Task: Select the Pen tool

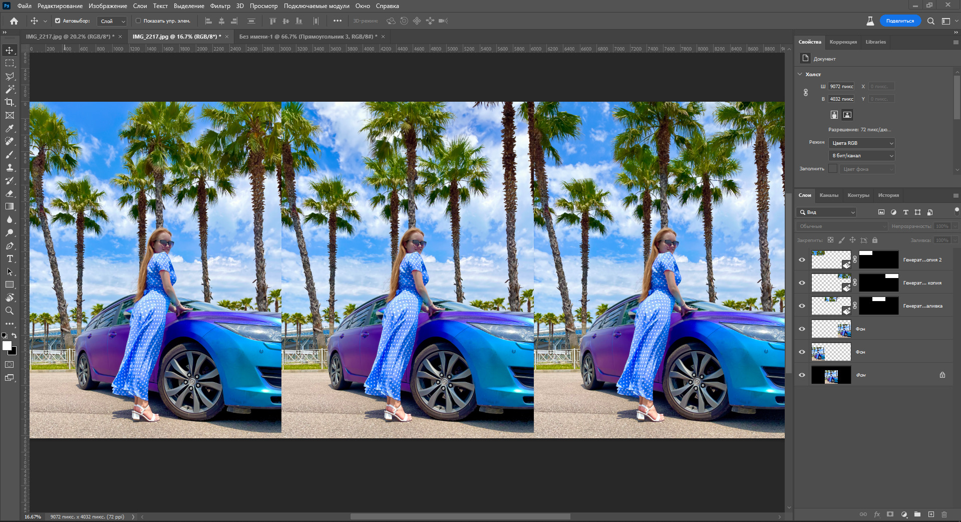Action: (10, 245)
